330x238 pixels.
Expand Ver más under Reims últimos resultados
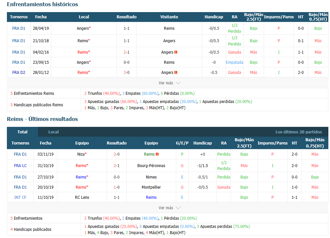pos(169,208)
